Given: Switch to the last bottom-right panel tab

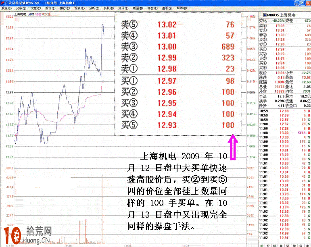Looking at the screenshot, I should coord(307,245).
